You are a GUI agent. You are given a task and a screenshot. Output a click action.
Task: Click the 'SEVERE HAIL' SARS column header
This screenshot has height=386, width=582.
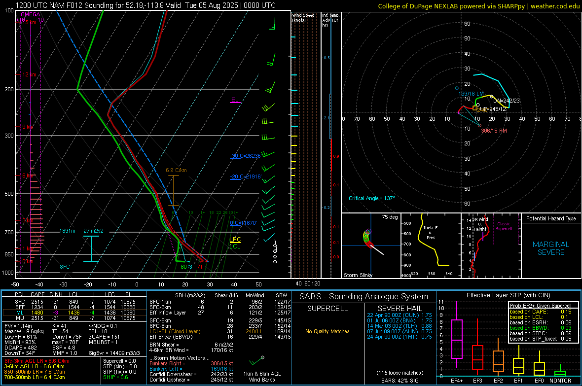coord(399,309)
